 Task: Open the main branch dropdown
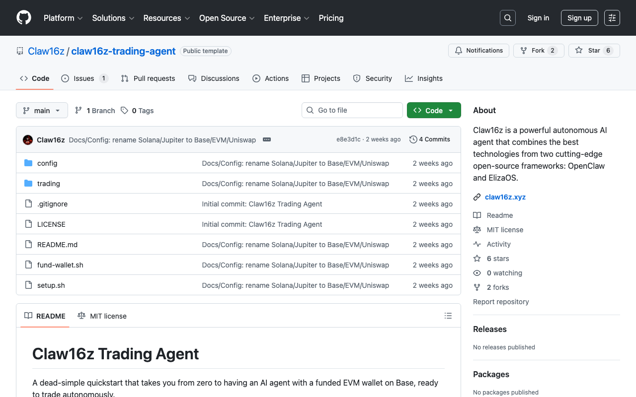[42, 110]
